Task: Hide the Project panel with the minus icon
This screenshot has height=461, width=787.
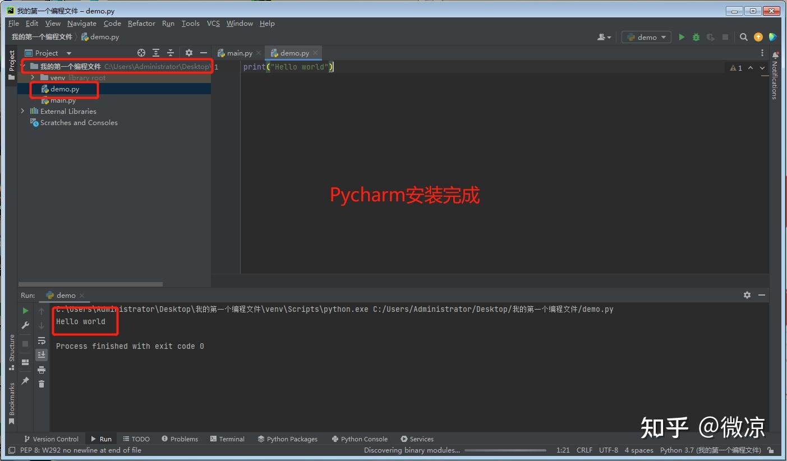Action: [204, 53]
